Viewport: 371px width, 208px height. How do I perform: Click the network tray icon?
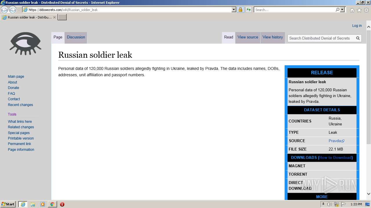[337, 204]
